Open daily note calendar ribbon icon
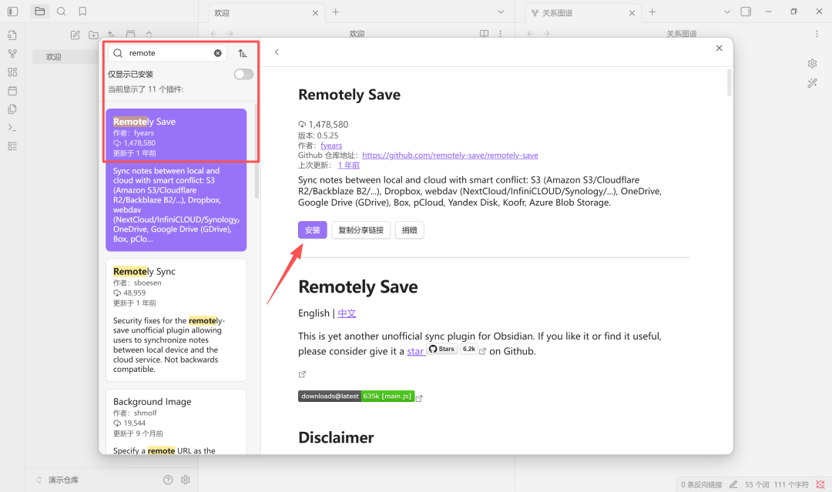Image resolution: width=832 pixels, height=492 pixels. [x=13, y=91]
